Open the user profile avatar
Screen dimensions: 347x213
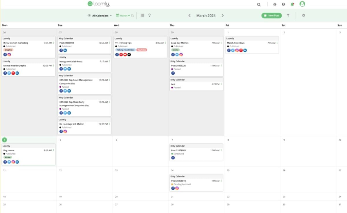pos(302,4)
